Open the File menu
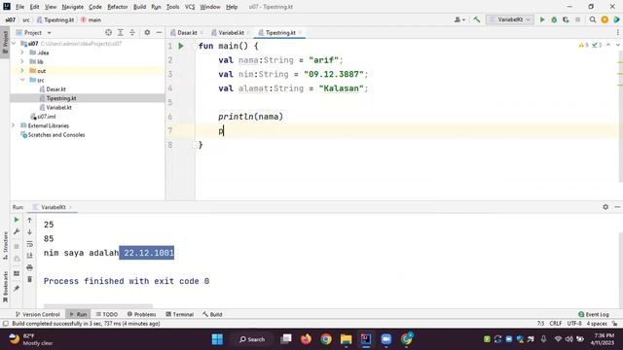 coord(19,7)
